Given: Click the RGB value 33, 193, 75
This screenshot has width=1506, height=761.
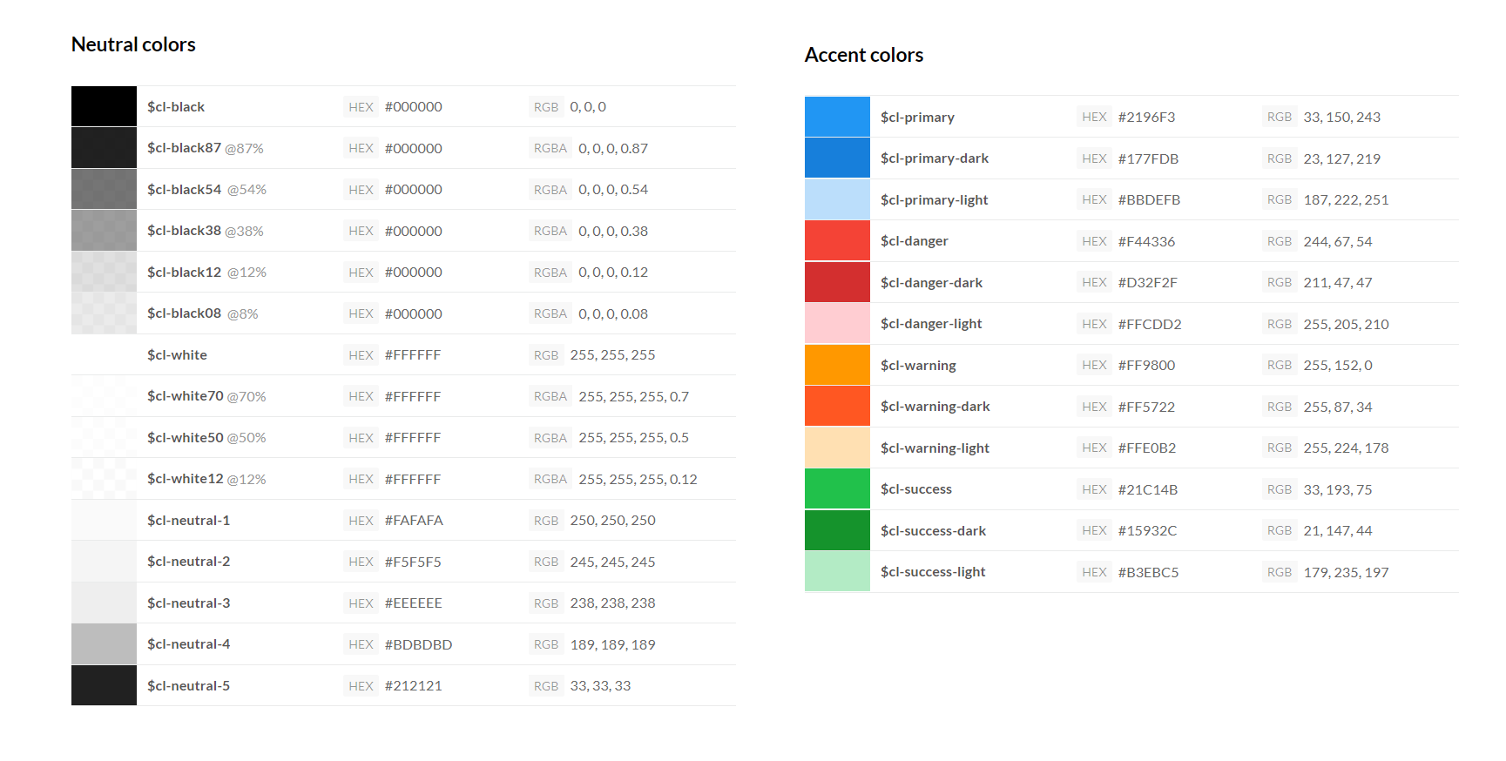Looking at the screenshot, I should coord(1337,490).
